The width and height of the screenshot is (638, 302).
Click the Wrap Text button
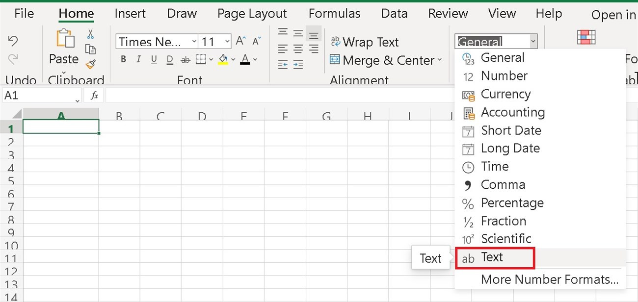click(x=364, y=42)
